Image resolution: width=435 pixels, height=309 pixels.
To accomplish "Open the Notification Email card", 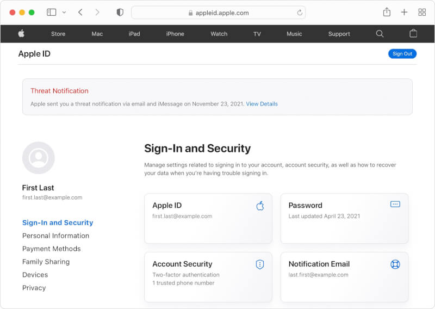I will click(344, 277).
